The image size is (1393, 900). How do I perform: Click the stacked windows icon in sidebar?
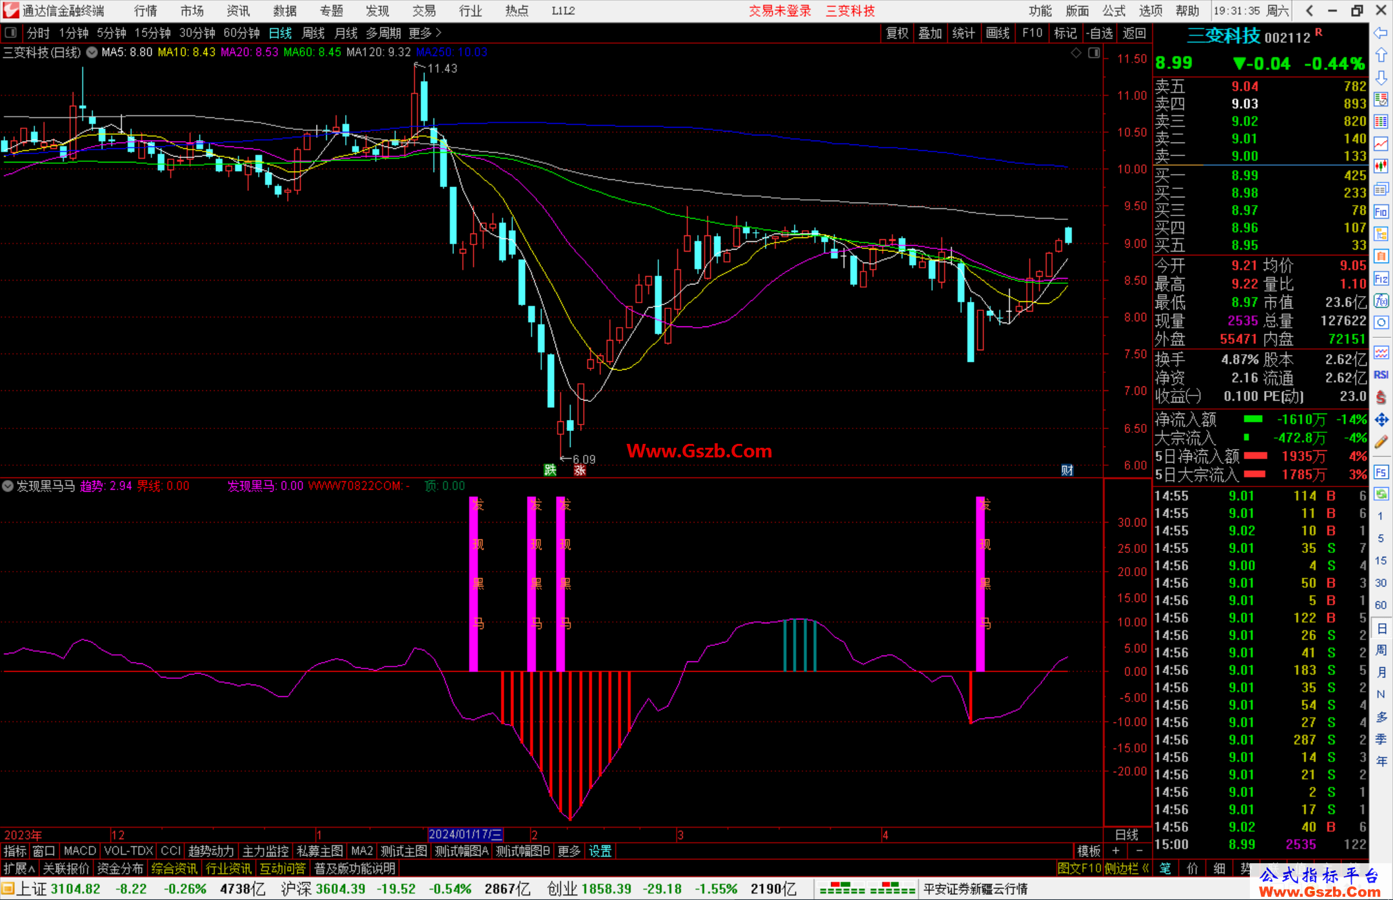point(1381,189)
